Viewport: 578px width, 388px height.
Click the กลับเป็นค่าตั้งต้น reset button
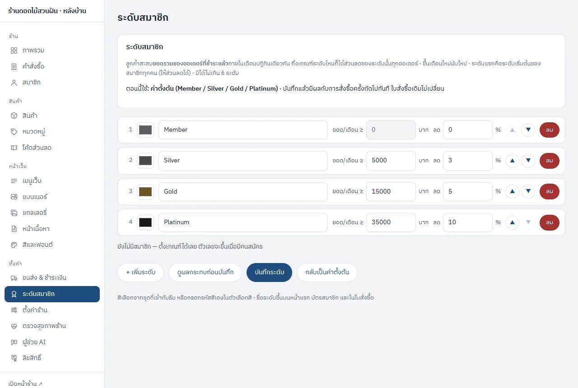[x=327, y=273]
